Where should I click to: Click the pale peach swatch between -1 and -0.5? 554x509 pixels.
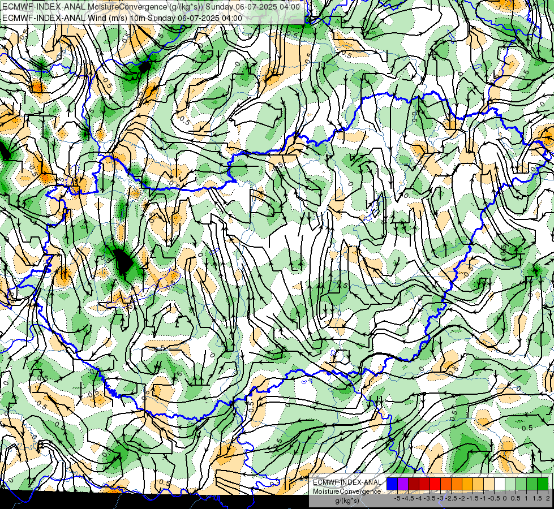(489, 484)
